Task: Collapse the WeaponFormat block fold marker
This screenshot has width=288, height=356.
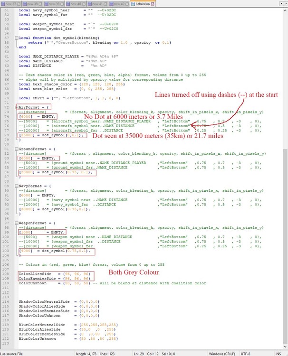Action: 16,223
